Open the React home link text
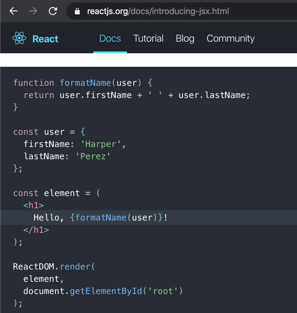The width and height of the screenshot is (297, 313). (x=45, y=39)
